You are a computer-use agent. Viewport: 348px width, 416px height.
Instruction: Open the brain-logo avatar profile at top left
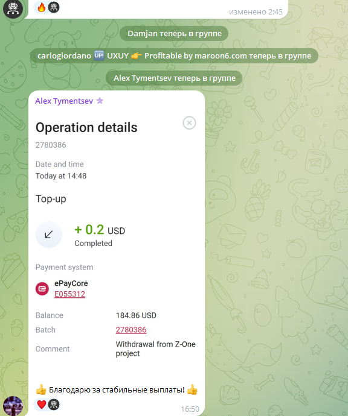(x=13, y=9)
